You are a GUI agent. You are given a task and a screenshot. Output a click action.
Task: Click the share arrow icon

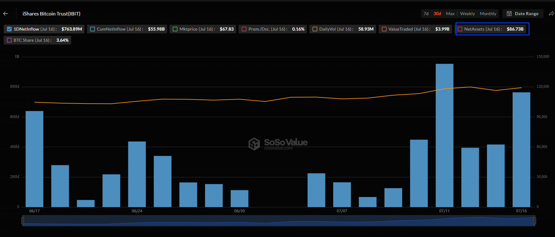[x=551, y=14]
